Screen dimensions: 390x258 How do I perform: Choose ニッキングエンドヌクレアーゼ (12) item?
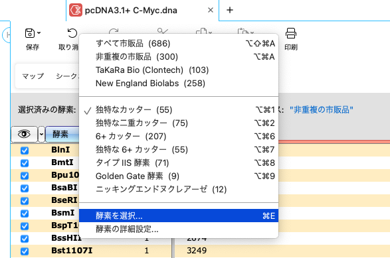(179, 189)
